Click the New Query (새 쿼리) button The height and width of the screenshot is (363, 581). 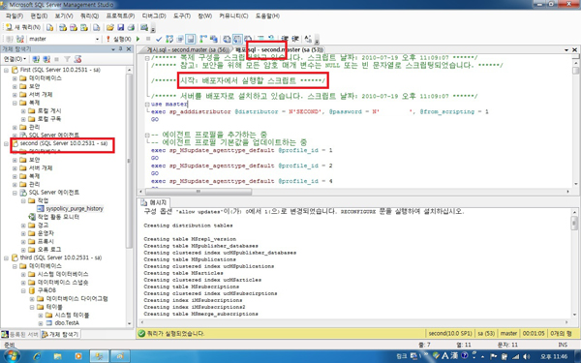coord(23,27)
